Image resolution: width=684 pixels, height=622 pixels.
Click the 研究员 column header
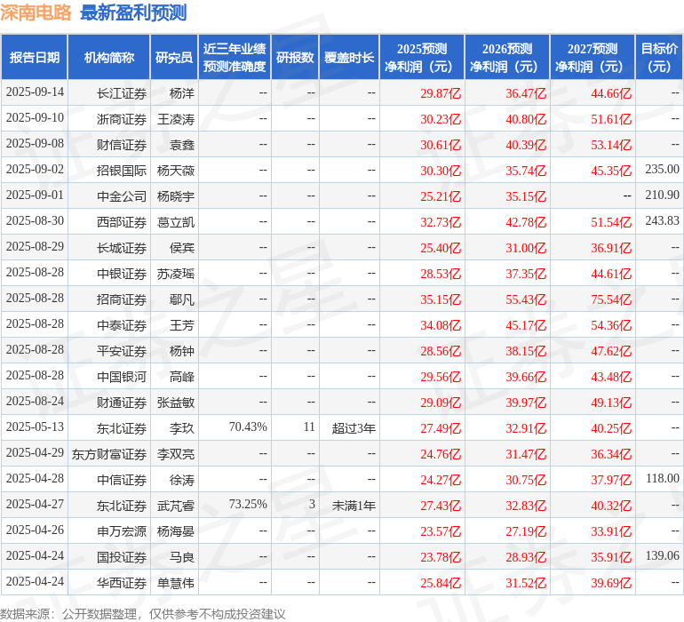pos(174,58)
